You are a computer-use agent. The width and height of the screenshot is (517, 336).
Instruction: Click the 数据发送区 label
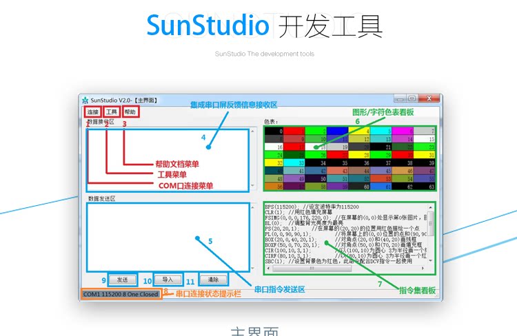pos(101,198)
